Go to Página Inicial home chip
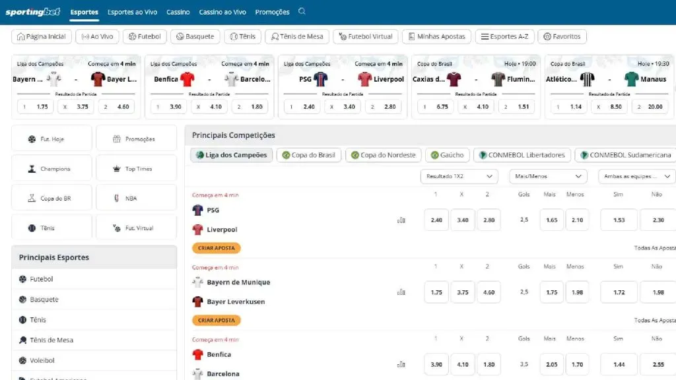This screenshot has width=676, height=380. (42, 37)
